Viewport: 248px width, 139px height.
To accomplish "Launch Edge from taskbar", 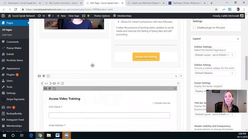I will 31,136.
